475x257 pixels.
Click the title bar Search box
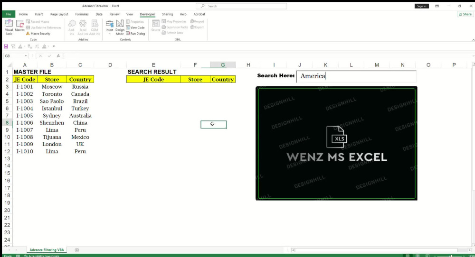[x=241, y=6]
